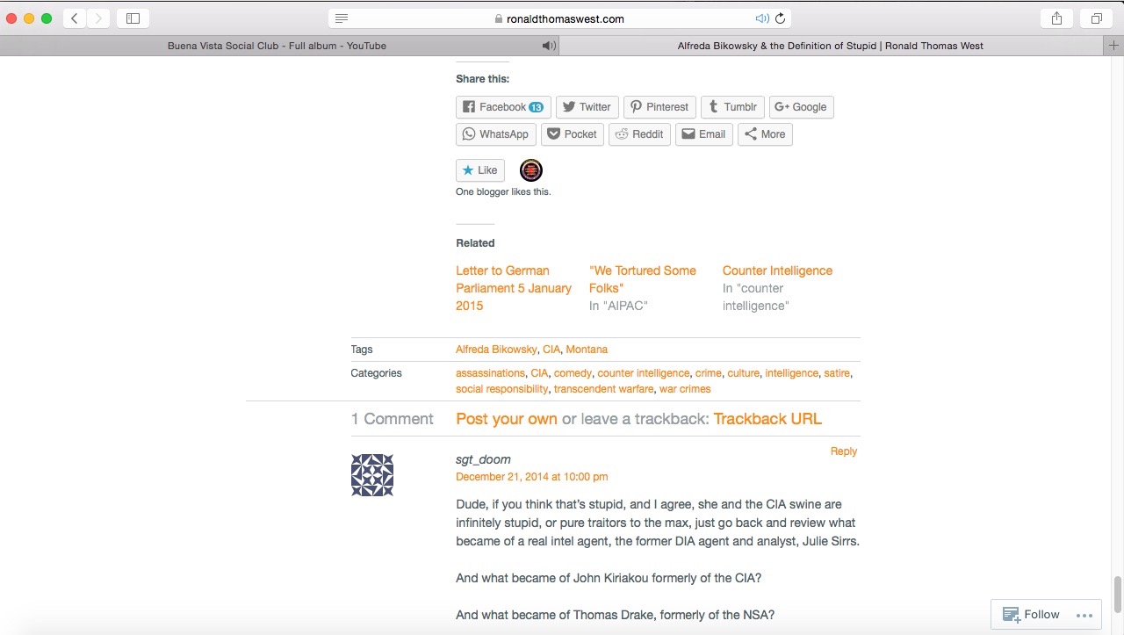This screenshot has height=635, width=1124.
Task: Select the Alfreda Bikowsky article tab
Action: pos(830,46)
